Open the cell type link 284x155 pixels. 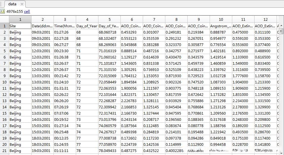pyautogui.click(x=27, y=11)
